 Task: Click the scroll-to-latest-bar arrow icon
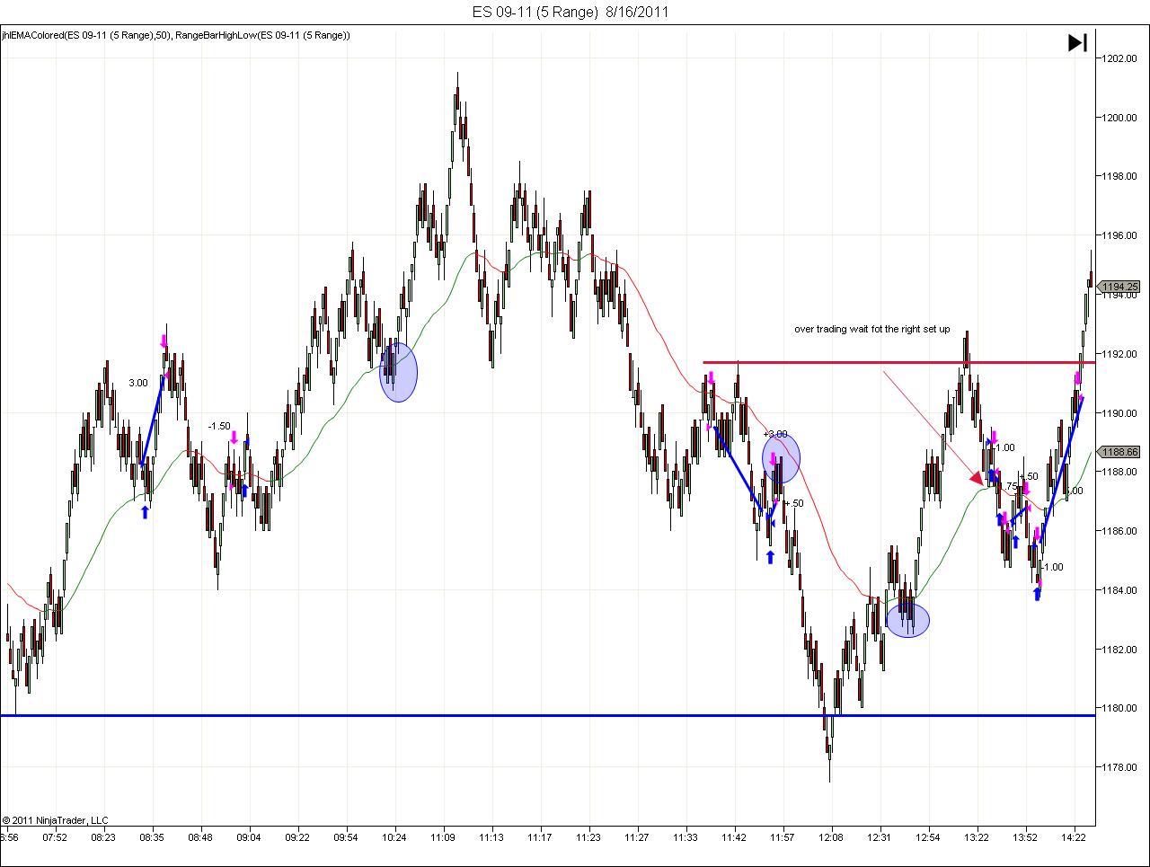tap(1077, 42)
